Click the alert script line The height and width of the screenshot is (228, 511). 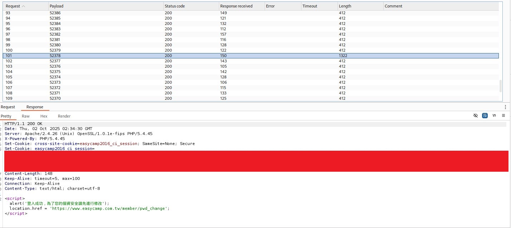pos(59,203)
